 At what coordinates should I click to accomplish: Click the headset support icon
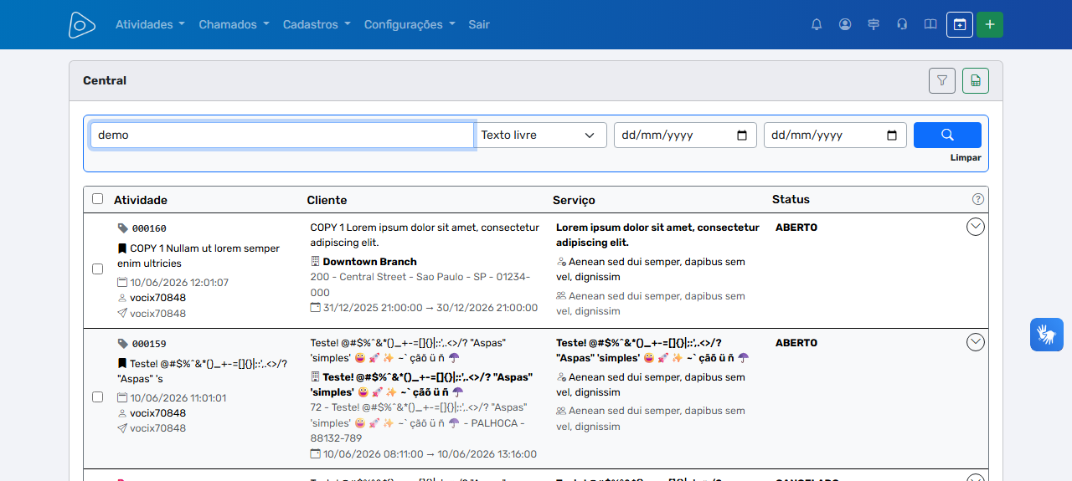[x=902, y=24]
